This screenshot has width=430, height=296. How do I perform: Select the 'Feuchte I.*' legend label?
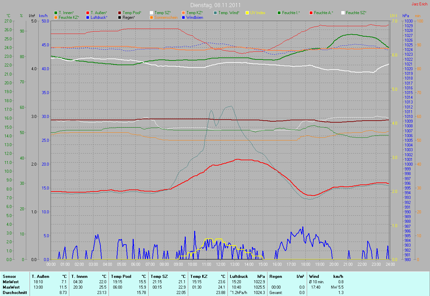pos(291,13)
